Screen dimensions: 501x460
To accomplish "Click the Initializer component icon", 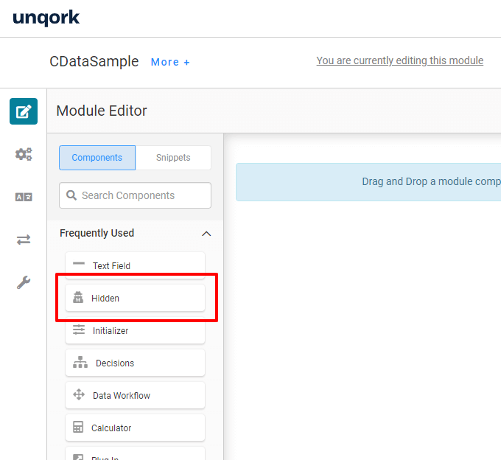I will pyautogui.click(x=79, y=331).
